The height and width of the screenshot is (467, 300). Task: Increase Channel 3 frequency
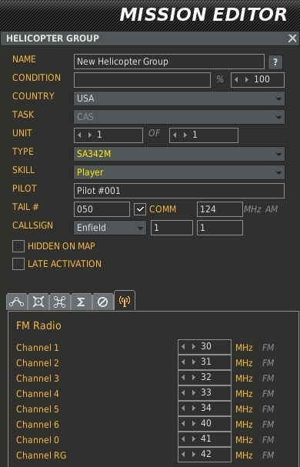(x=194, y=377)
